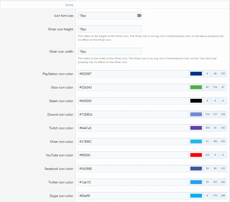Screen dimensions: 230x202
Task: Open the Xbox green color swatch
Action: pyautogui.click(x=196, y=87)
